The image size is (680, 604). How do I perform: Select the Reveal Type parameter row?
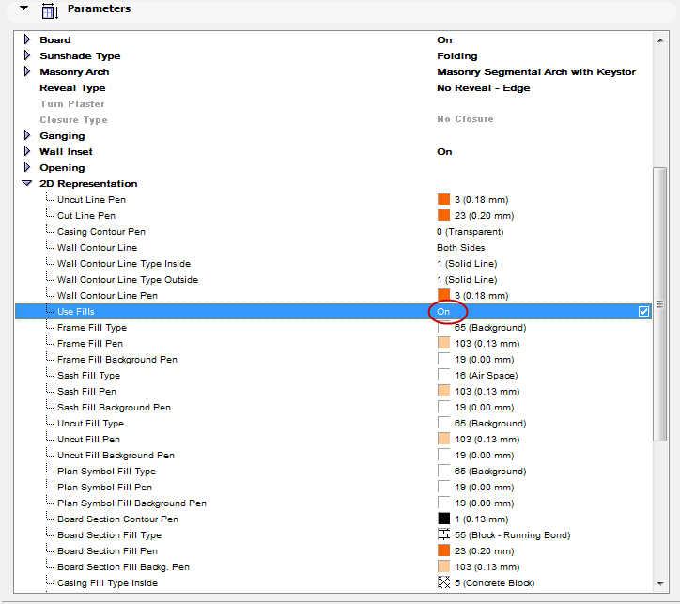pyautogui.click(x=72, y=88)
